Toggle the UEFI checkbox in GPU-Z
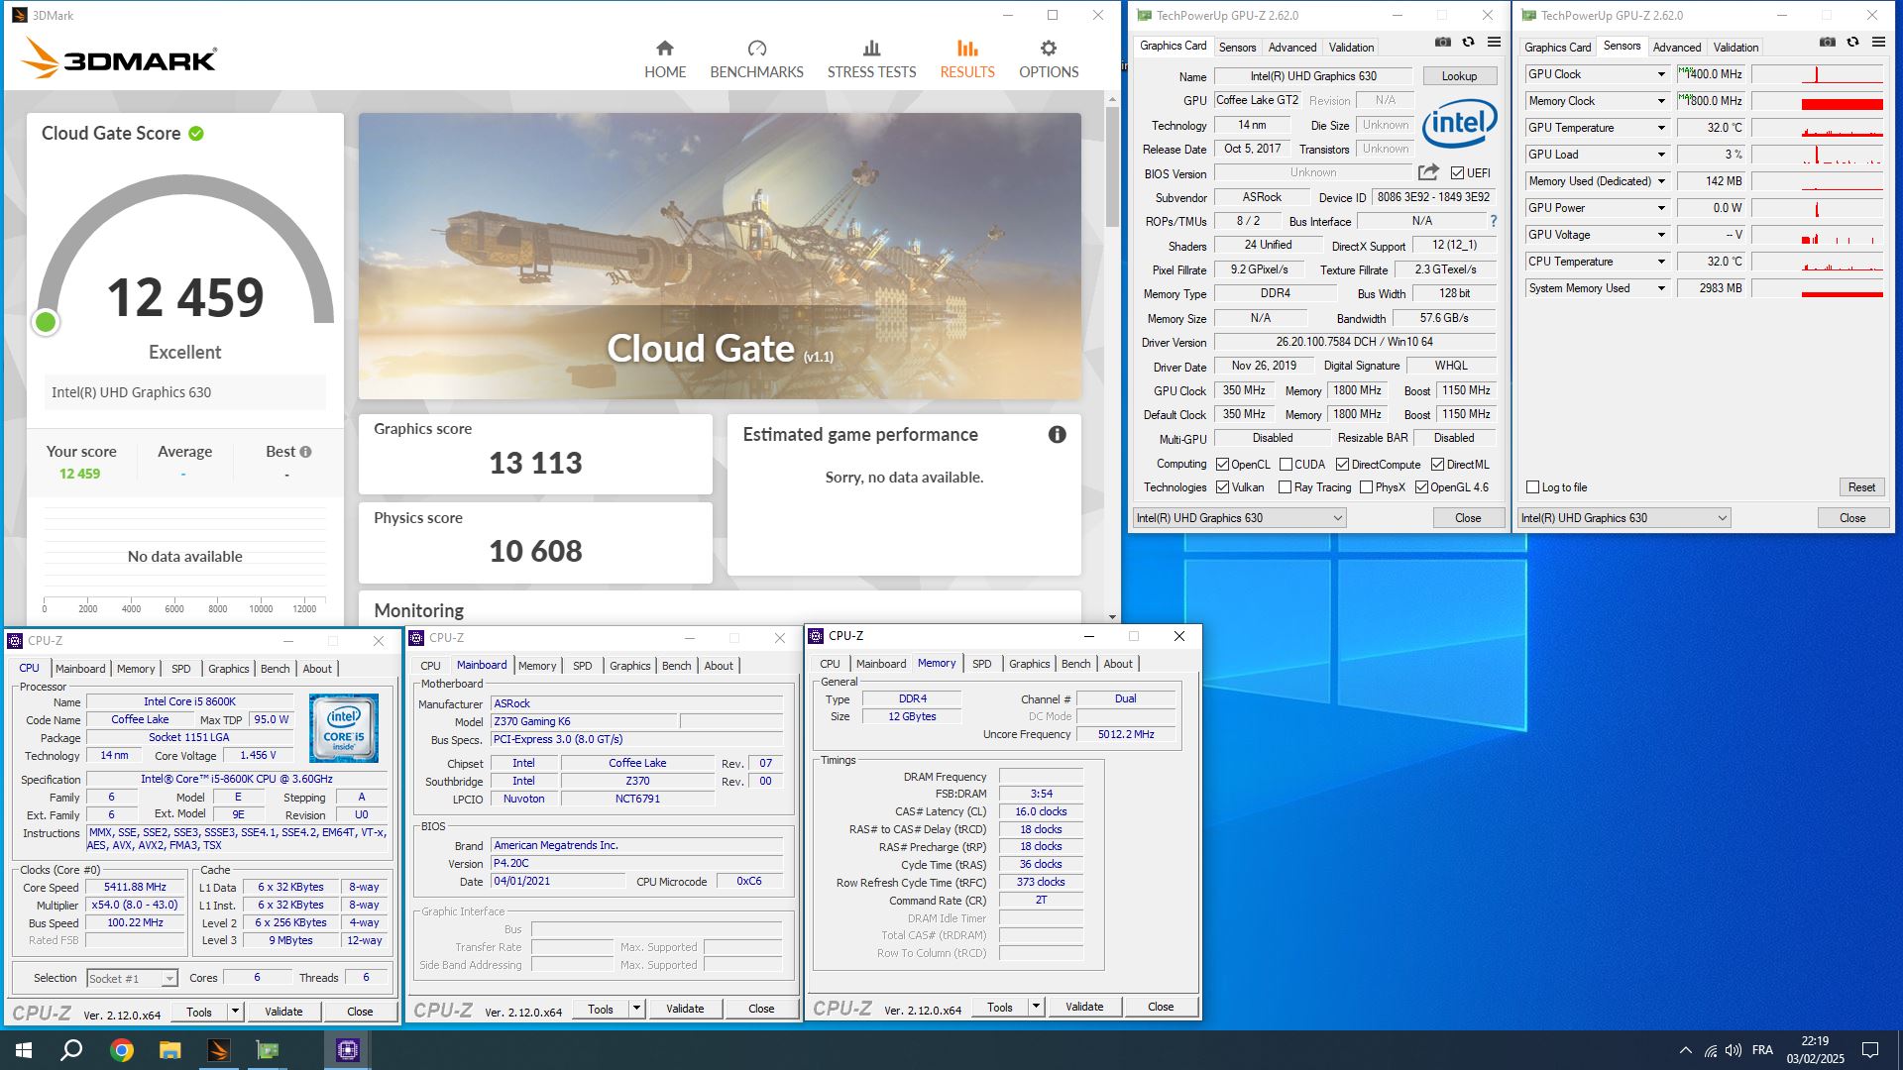The width and height of the screenshot is (1903, 1070). pos(1457,173)
